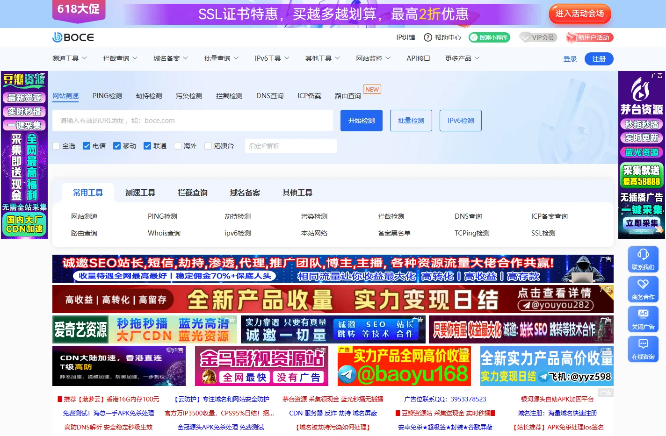Click the 指定IP解析 input field
The image size is (666, 436).
pyautogui.click(x=290, y=146)
